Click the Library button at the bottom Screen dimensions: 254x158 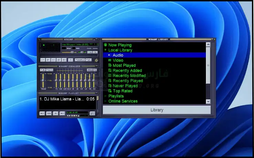157,110
